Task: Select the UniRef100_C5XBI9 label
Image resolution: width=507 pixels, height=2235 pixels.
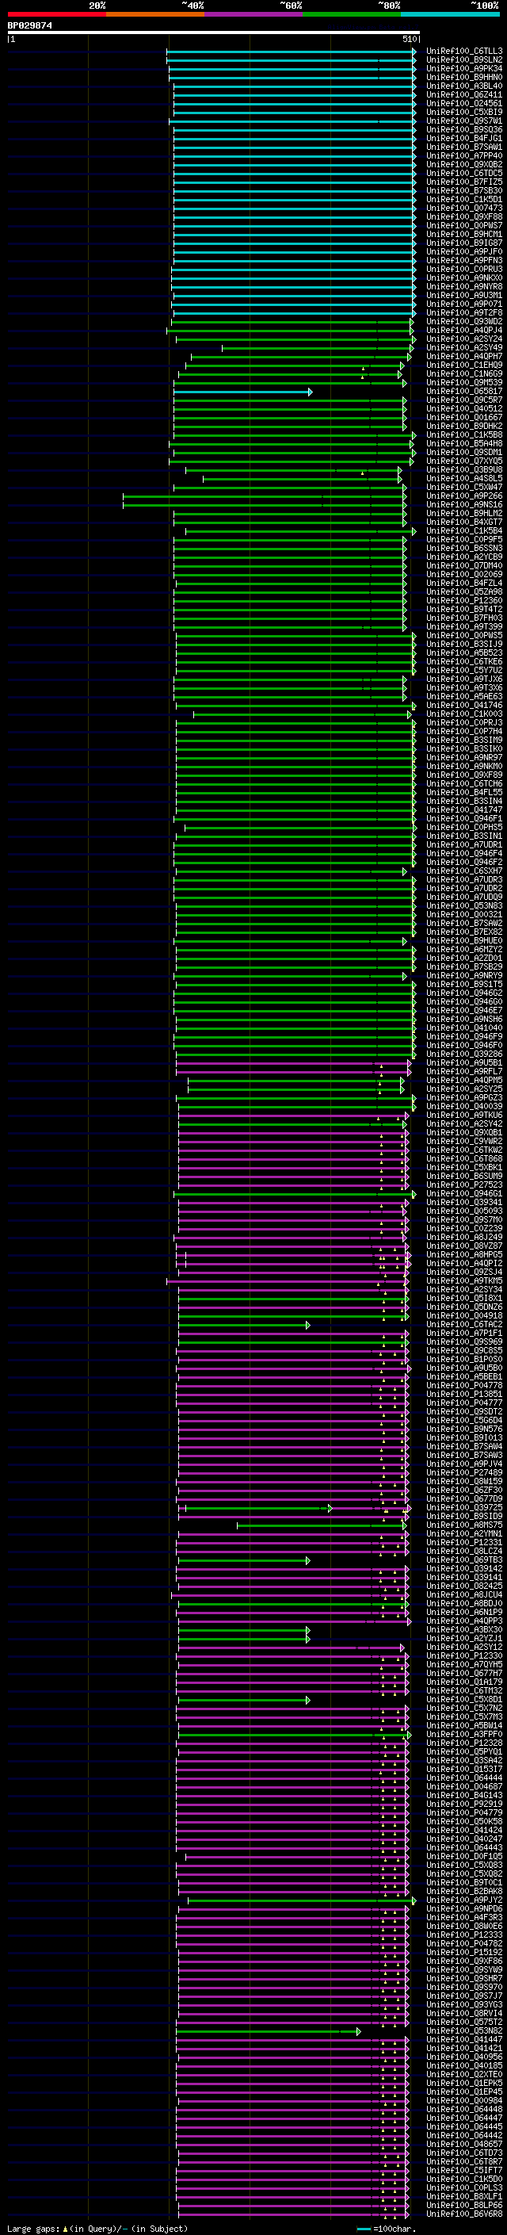Action: [x=463, y=112]
